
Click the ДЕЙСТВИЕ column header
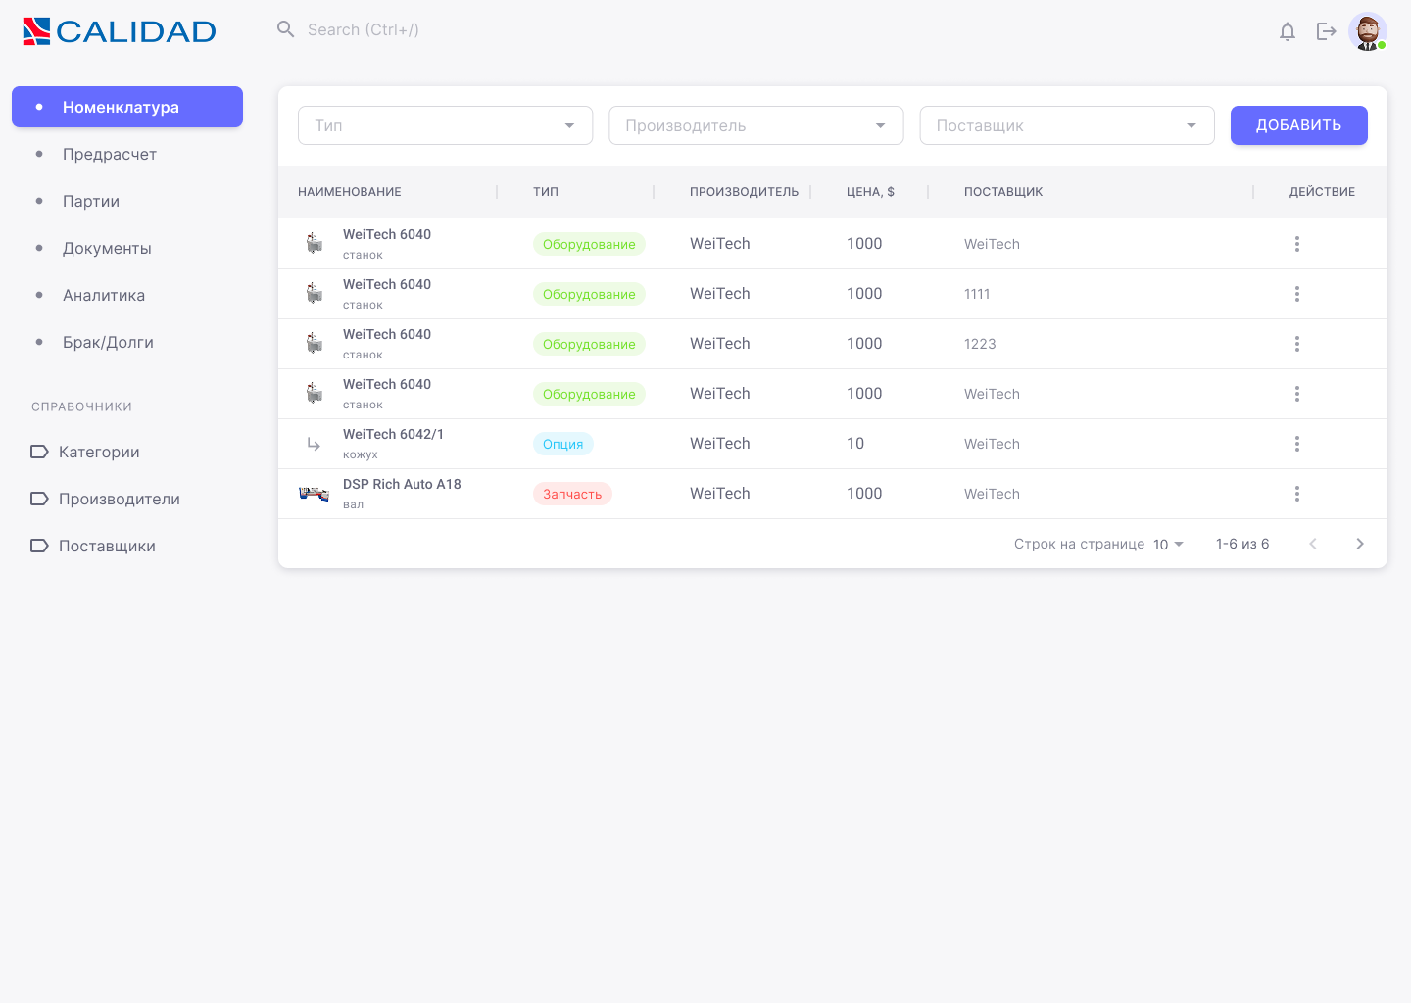point(1322,192)
